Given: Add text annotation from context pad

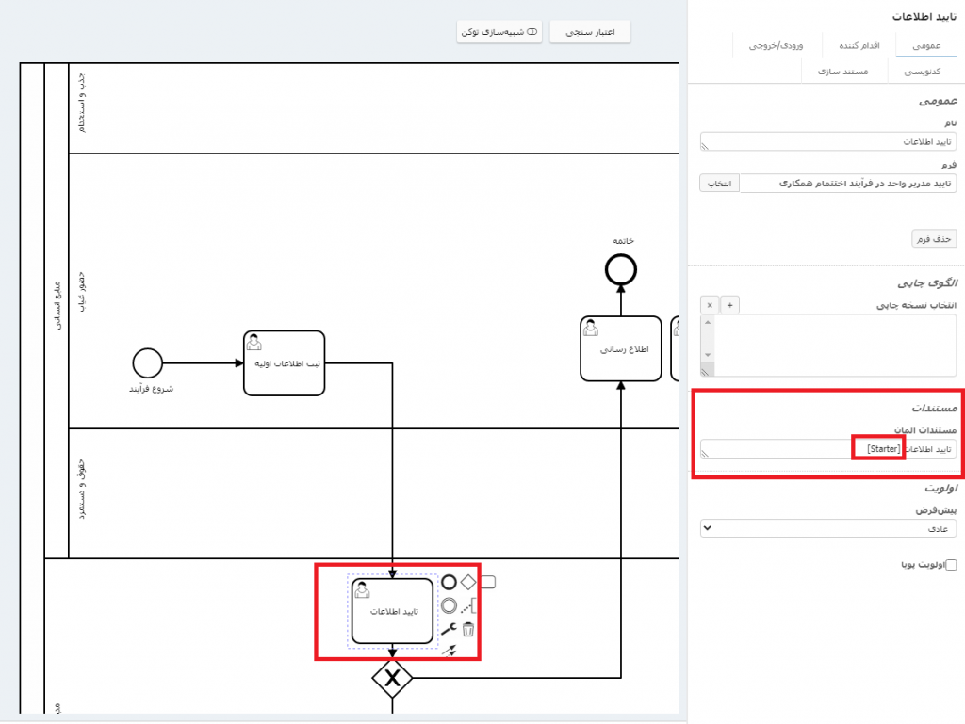Looking at the screenshot, I should [x=470, y=606].
